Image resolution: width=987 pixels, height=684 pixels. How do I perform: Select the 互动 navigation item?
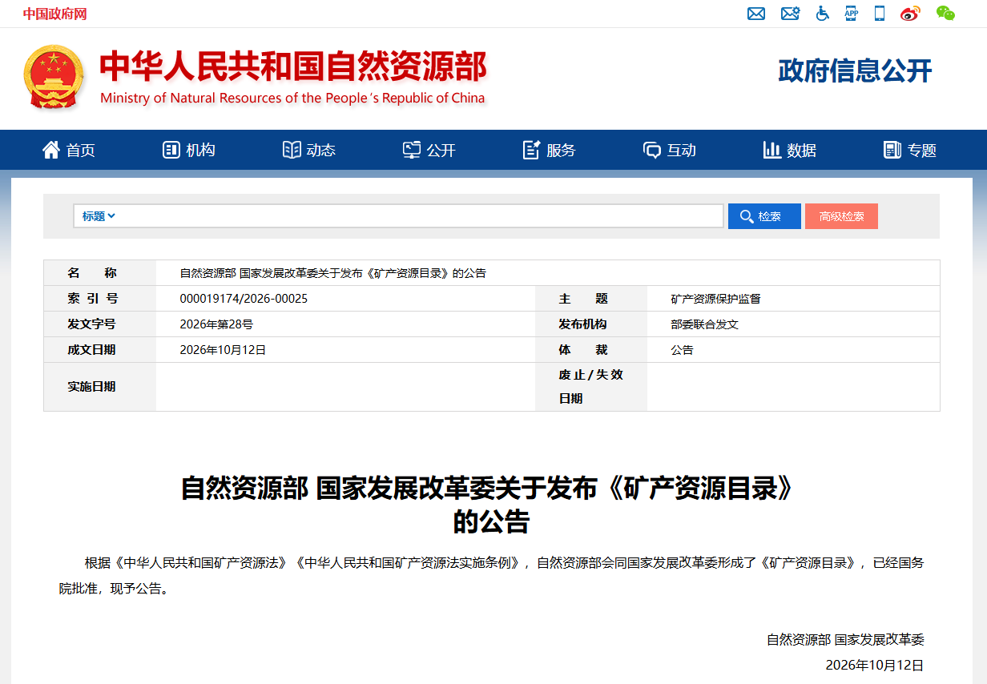(670, 150)
